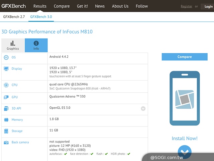The width and height of the screenshot is (214, 161).
Task: Click the face detection green checkmark
Action: [x=92, y=154]
